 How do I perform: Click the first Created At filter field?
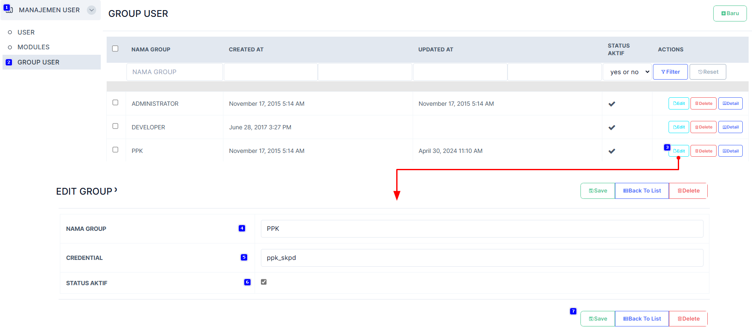click(271, 72)
